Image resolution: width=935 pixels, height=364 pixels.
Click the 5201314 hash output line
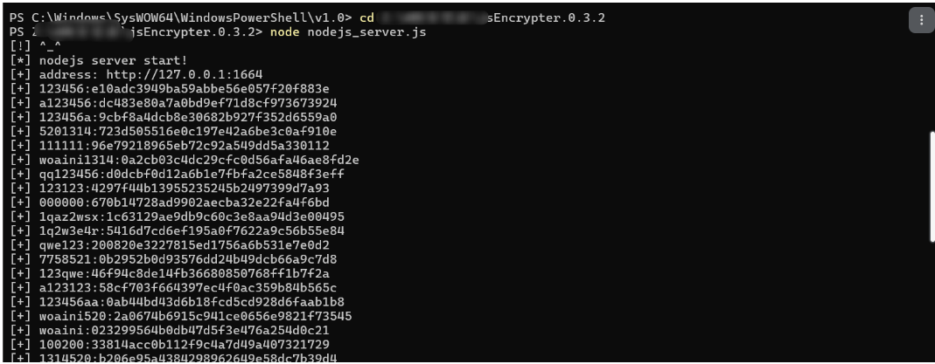pyautogui.click(x=173, y=132)
